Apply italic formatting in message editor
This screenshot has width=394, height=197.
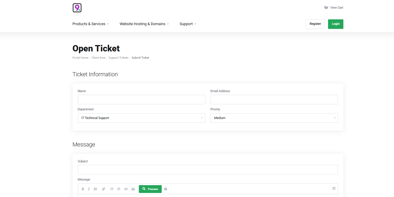(x=89, y=189)
